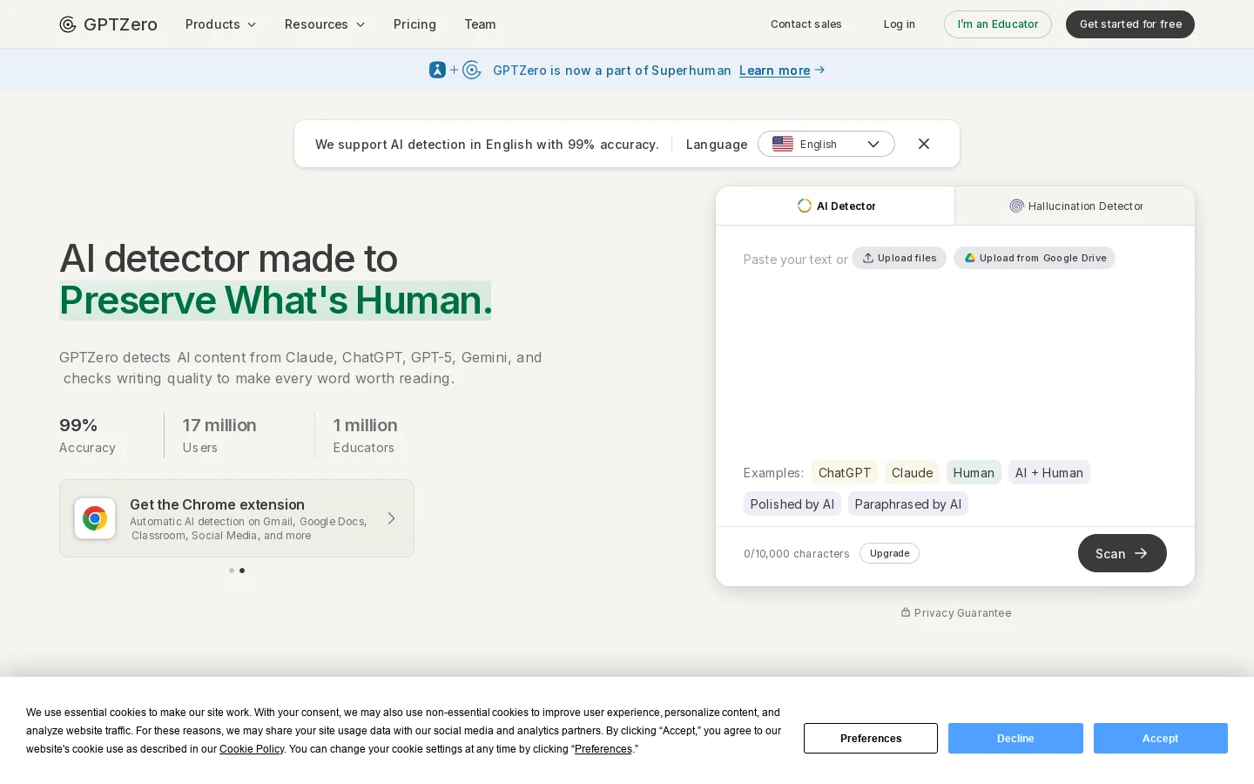Screen dimensions: 1254x784
Task: Dismiss the language support notice
Action: [x=924, y=144]
